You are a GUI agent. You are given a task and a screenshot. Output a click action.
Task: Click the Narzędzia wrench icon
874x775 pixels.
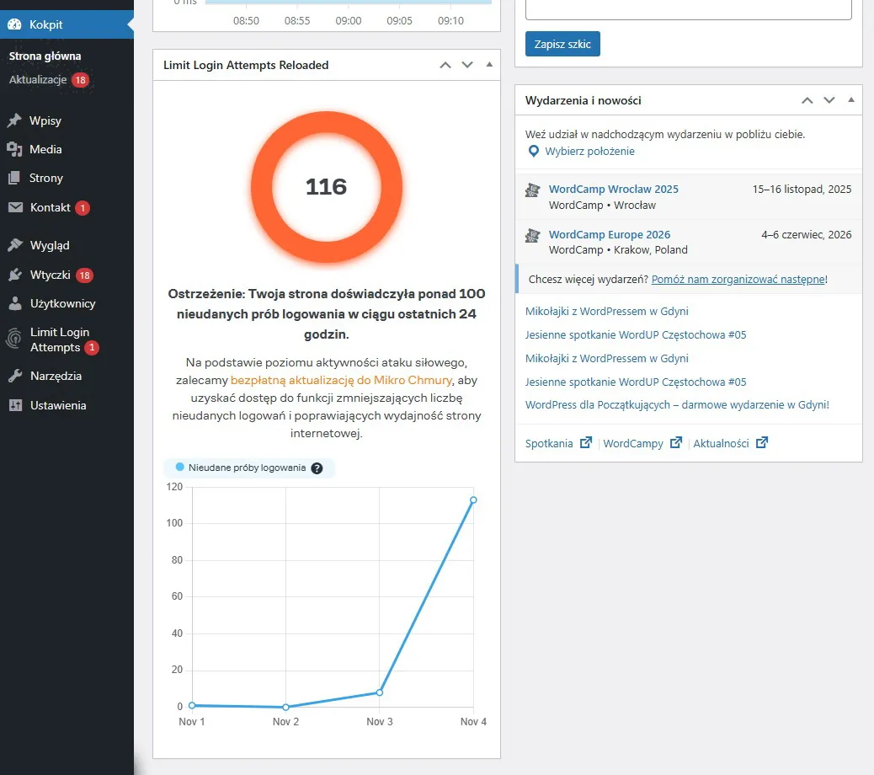[15, 376]
